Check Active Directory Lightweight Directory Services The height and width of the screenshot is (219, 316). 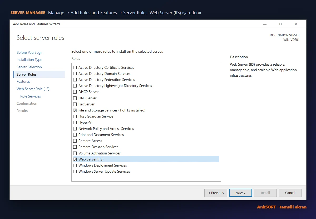point(75,86)
